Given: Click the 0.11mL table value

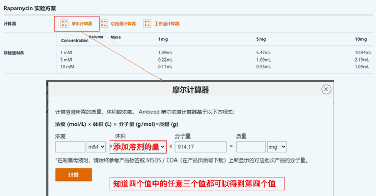Looking at the screenshot, I should pos(165,67).
